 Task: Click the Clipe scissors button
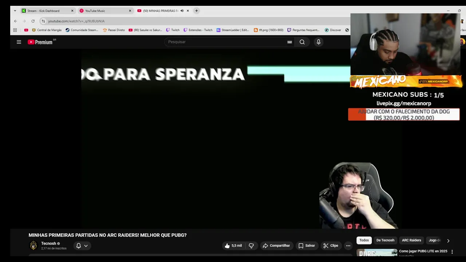(331, 246)
